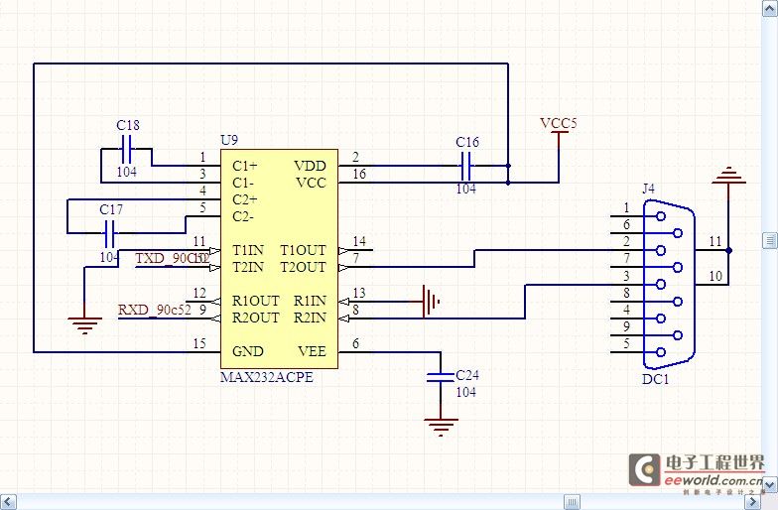Select the 104 value under C16
This screenshot has width=778, height=510.
click(x=466, y=189)
